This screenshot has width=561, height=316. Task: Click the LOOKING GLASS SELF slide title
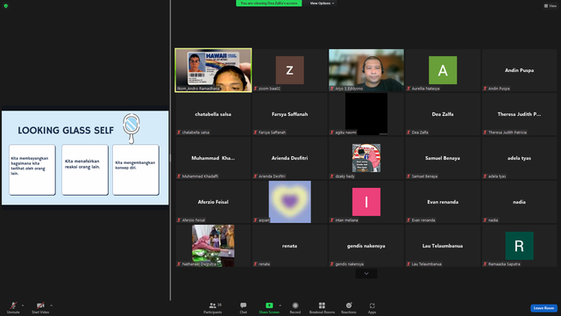pyautogui.click(x=66, y=131)
